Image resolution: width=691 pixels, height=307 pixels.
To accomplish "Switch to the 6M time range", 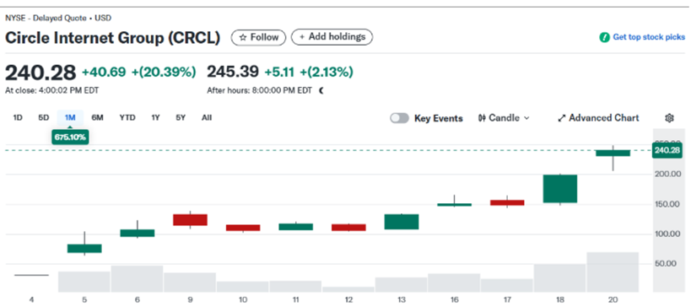I will [97, 117].
